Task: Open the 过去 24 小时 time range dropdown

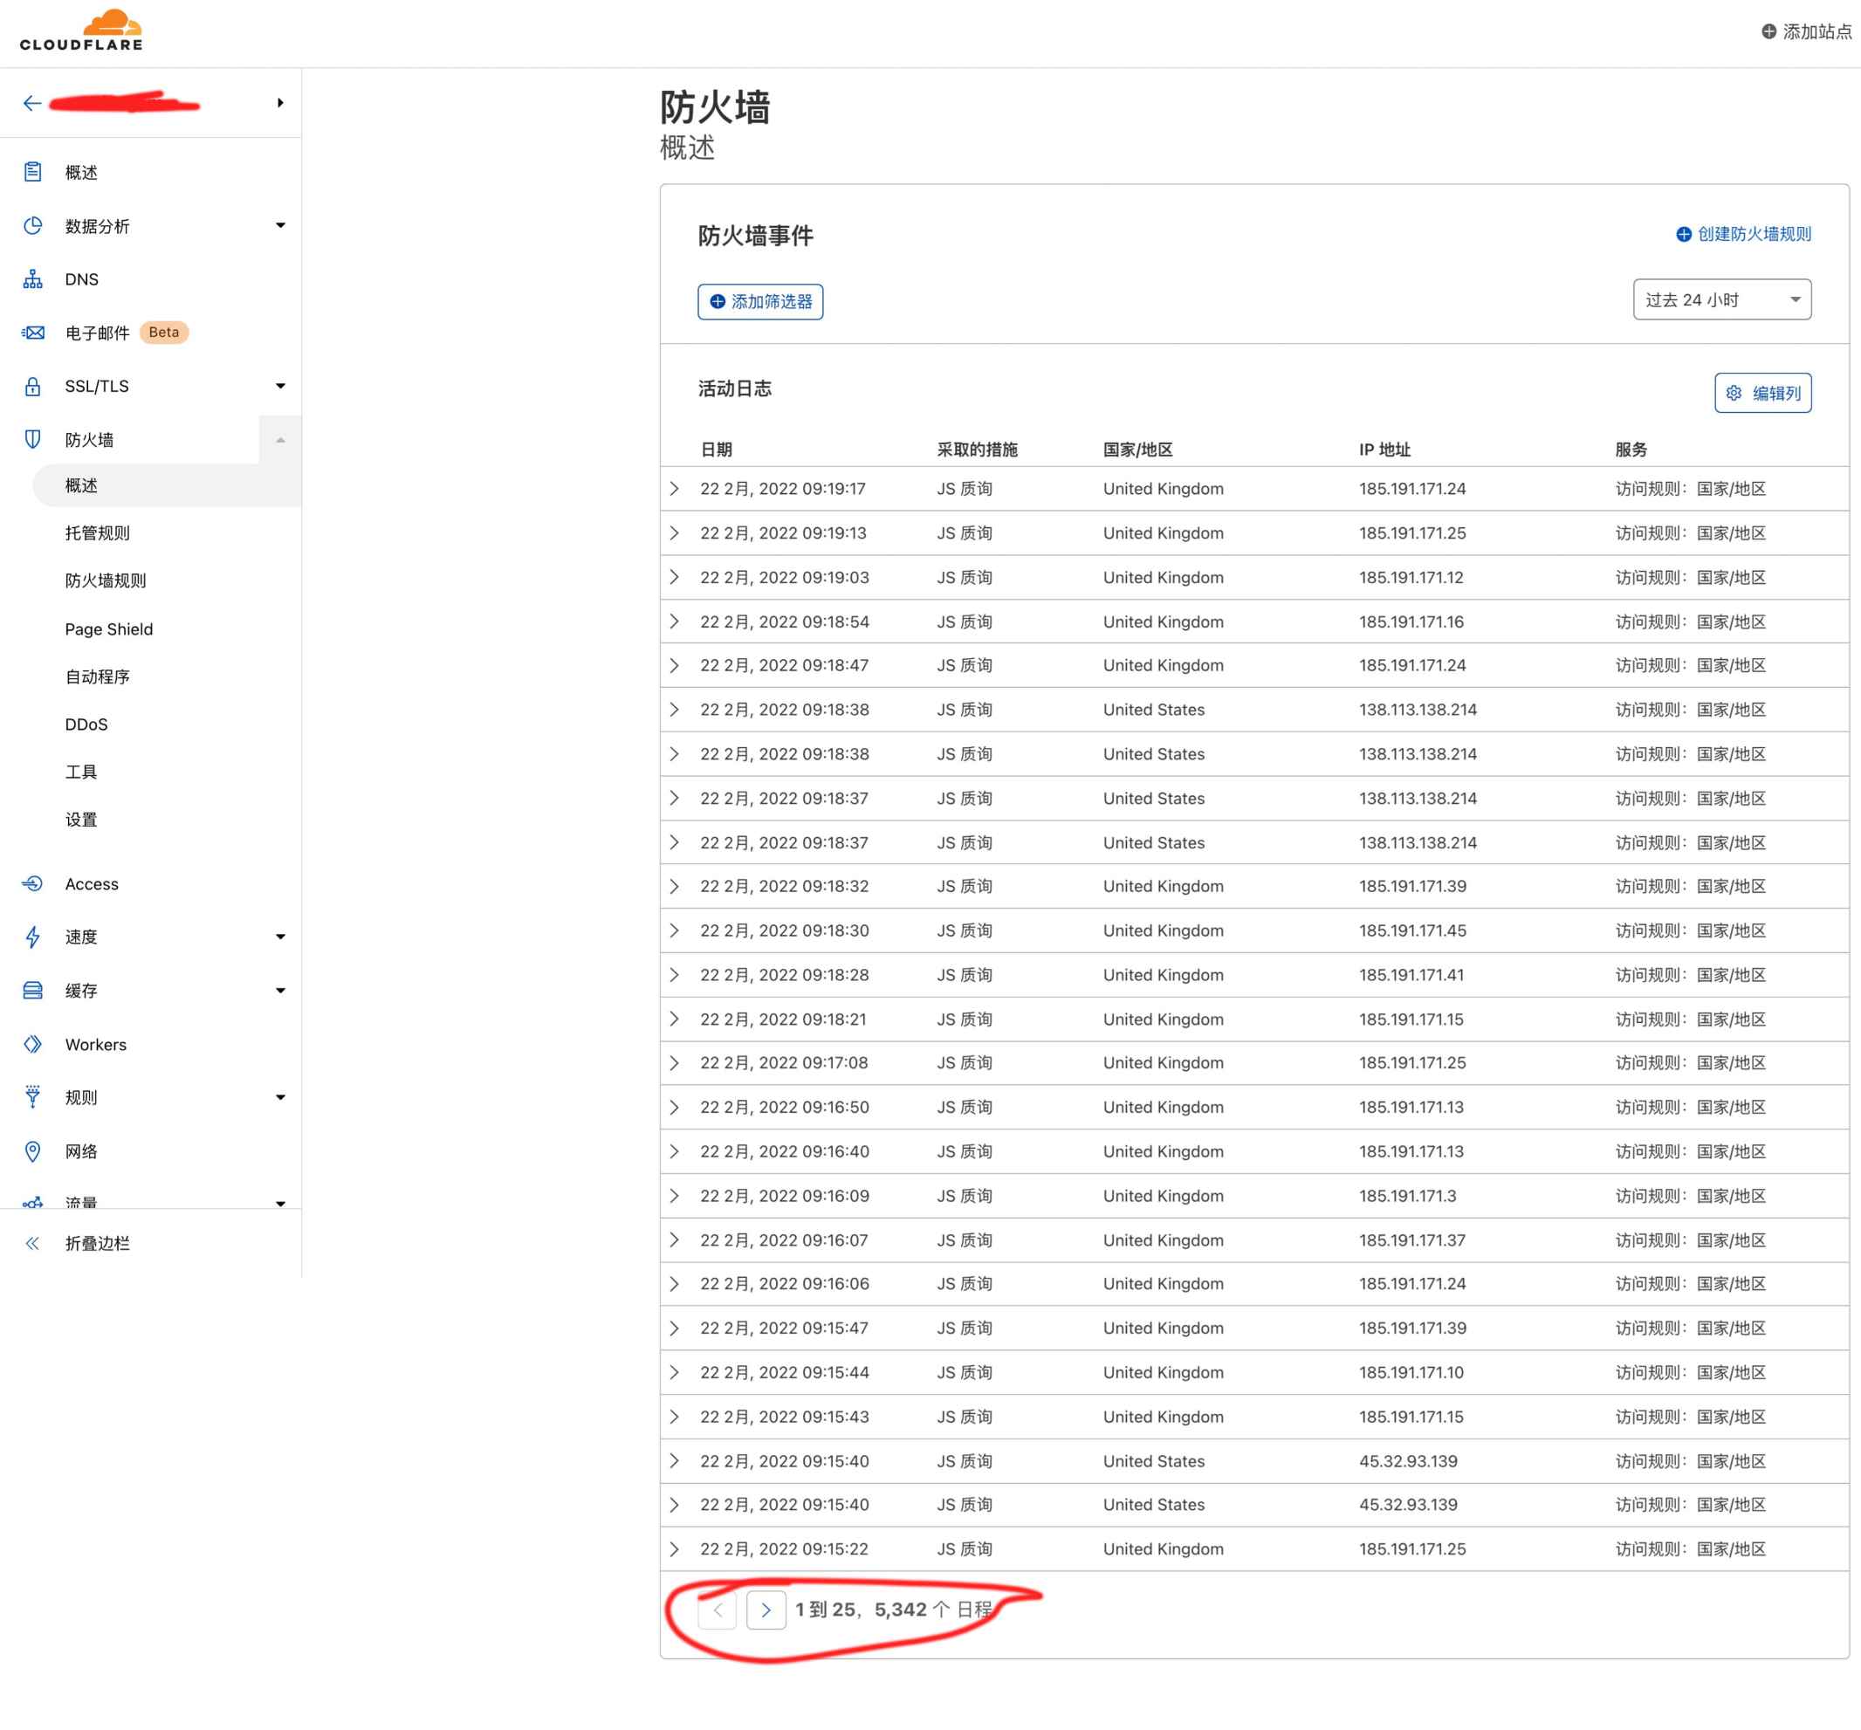Action: 1721,299
